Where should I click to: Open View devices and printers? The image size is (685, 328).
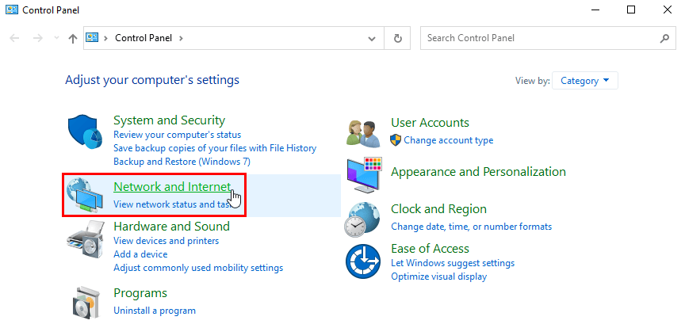tap(166, 241)
